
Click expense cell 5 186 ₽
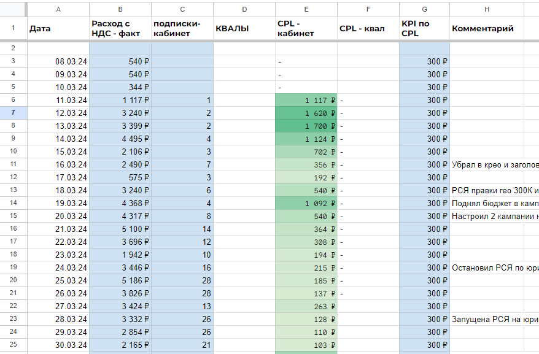tap(120, 280)
